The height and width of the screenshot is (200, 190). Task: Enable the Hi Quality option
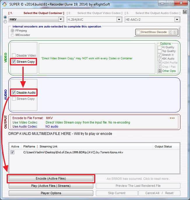click(x=159, y=47)
